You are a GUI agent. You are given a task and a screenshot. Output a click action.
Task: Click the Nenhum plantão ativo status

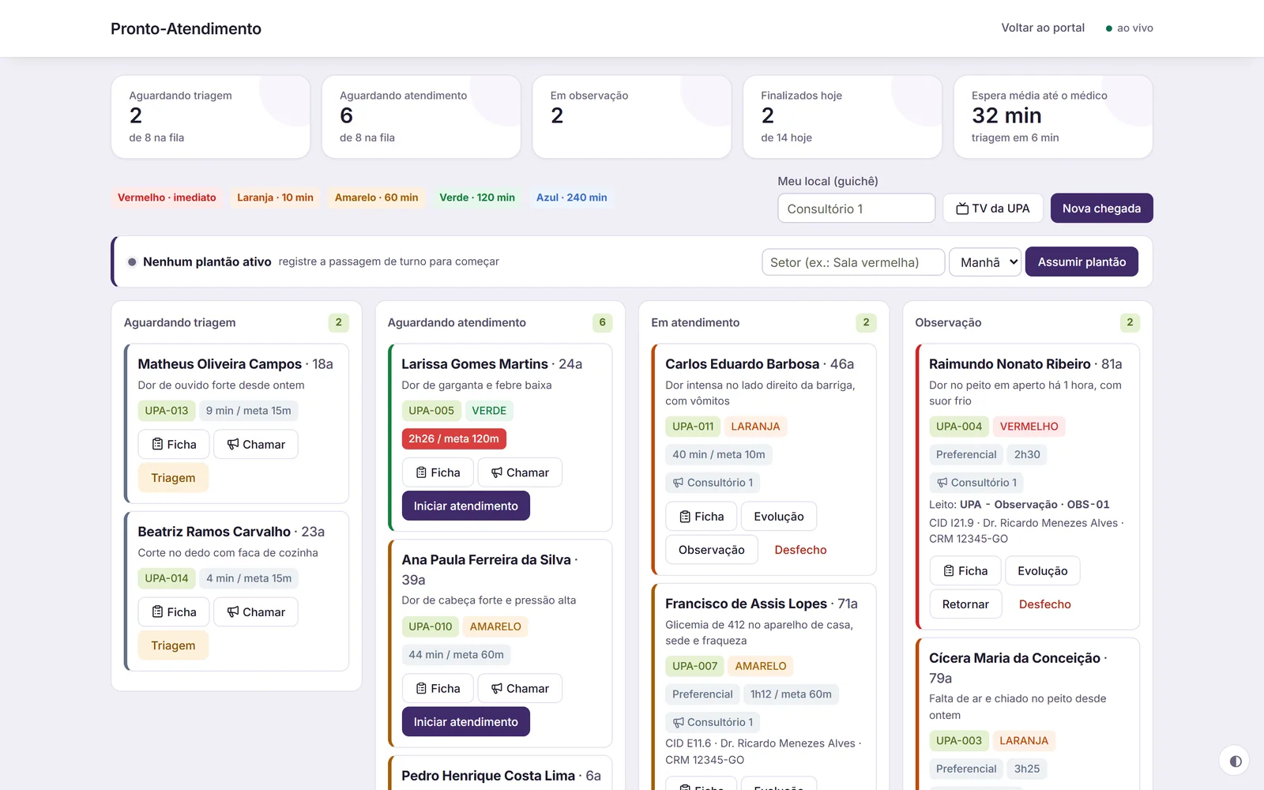pos(207,261)
